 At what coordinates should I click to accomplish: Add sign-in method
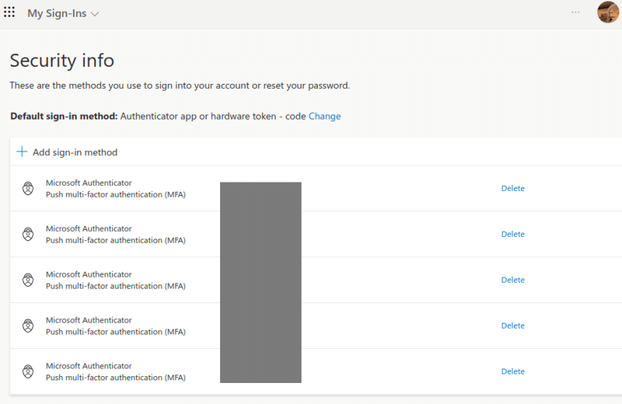[75, 152]
